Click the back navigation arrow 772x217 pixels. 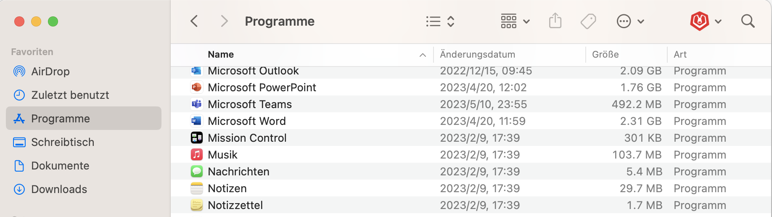(194, 21)
